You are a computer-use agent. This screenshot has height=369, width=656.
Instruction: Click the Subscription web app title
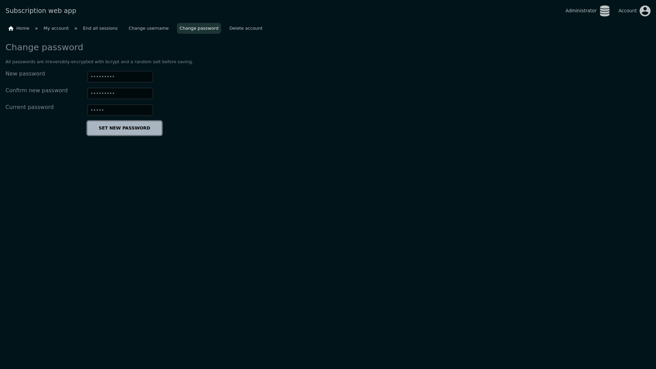[x=41, y=11]
